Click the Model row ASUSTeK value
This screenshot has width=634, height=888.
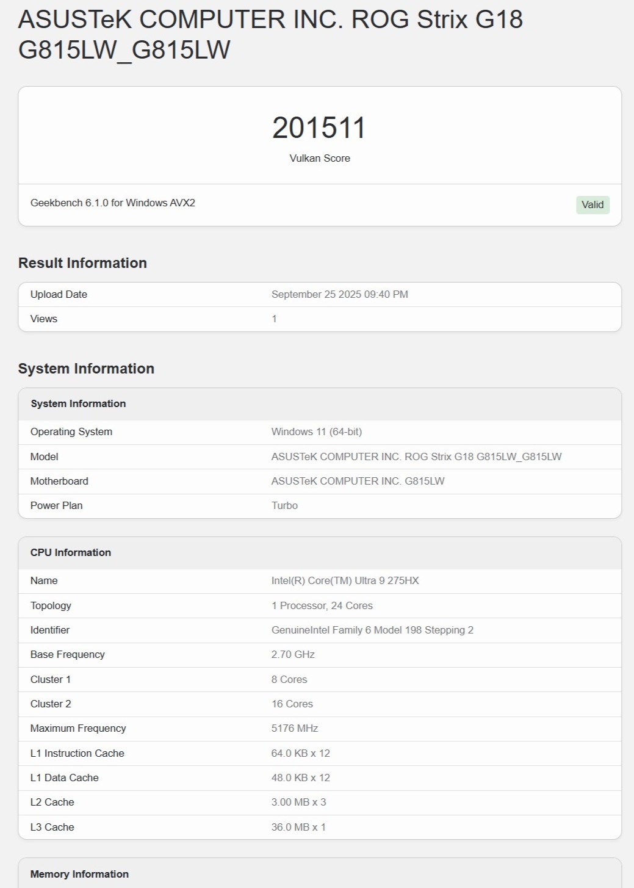417,457
